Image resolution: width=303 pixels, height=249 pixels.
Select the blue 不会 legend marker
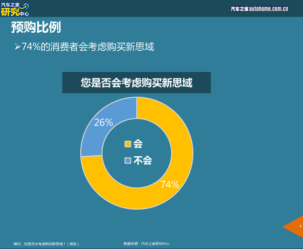click(x=128, y=161)
